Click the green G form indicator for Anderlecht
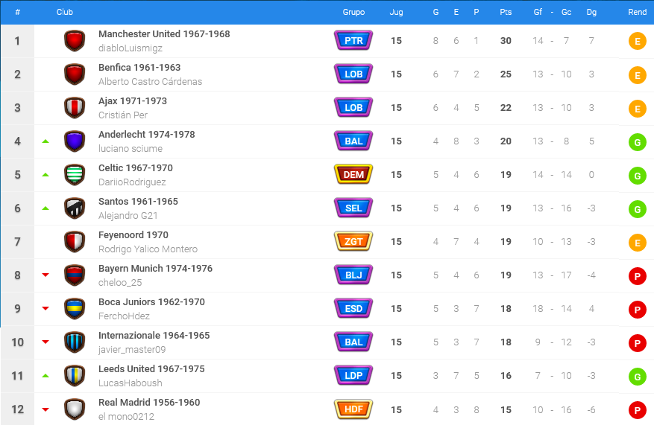The width and height of the screenshot is (654, 425). pyautogui.click(x=638, y=142)
